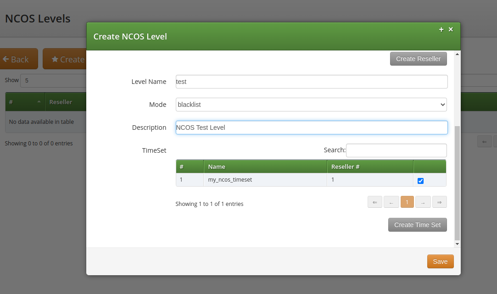Screen dimensions: 497x294
Task: Jump to first page with the double-left arrow
Action: pos(375,202)
